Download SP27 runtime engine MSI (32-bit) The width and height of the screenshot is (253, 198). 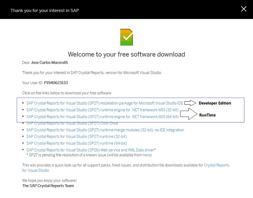(x=102, y=110)
